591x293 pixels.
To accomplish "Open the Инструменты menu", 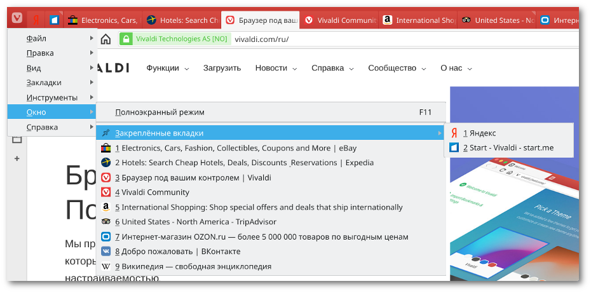I will pyautogui.click(x=52, y=97).
